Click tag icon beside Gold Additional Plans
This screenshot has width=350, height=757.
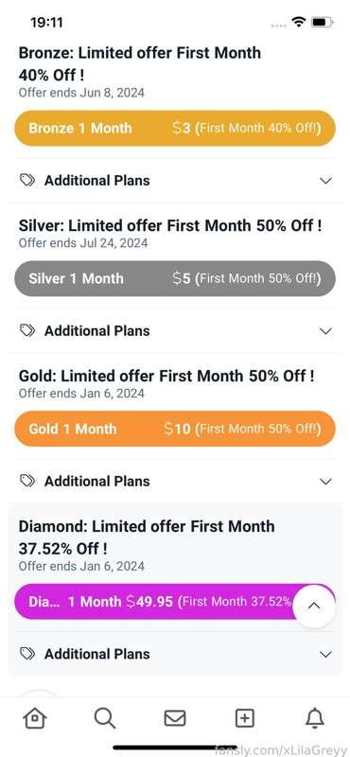[27, 481]
